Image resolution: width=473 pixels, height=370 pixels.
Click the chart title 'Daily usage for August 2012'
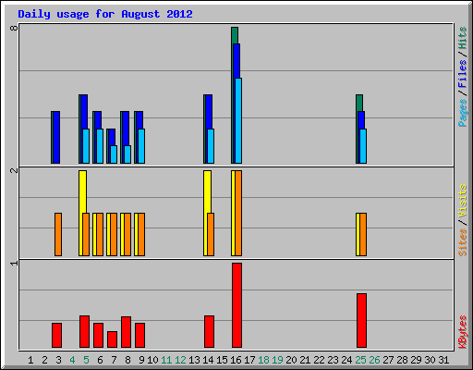pos(105,14)
